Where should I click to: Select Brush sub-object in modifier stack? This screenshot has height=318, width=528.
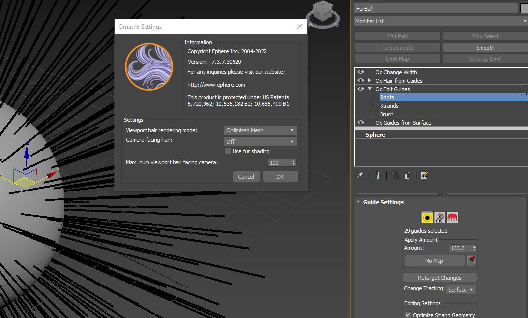pos(386,114)
